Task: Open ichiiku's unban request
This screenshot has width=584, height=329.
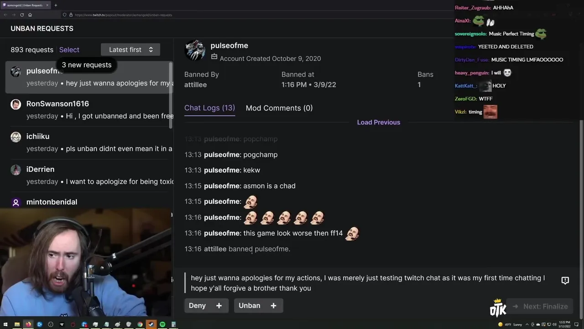Action: pos(89,143)
